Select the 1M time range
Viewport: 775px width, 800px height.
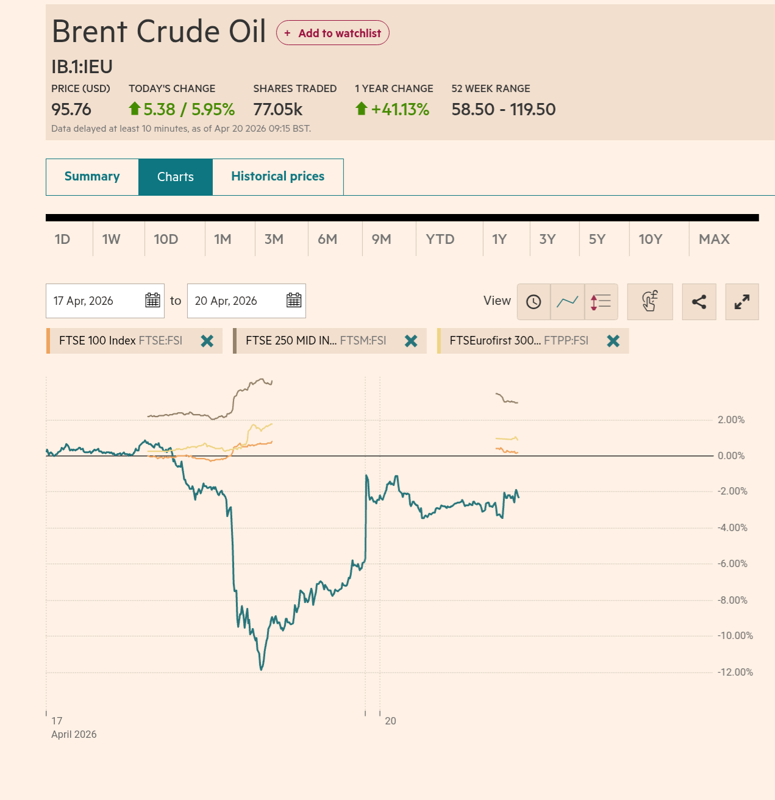tap(223, 239)
